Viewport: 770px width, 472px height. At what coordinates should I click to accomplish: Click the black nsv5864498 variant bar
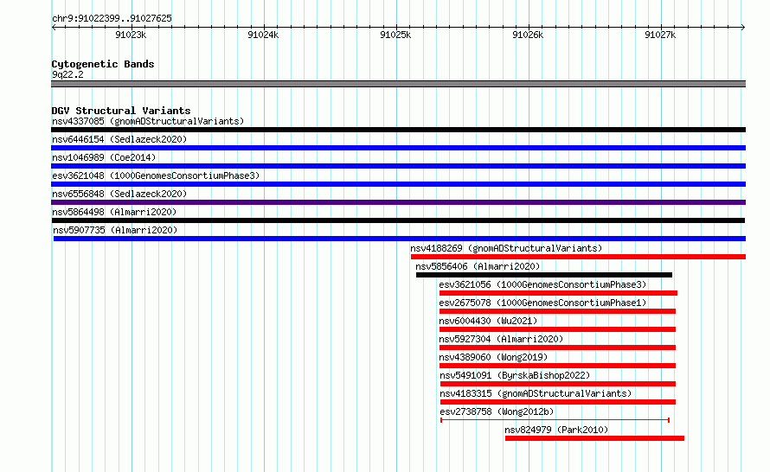click(398, 220)
